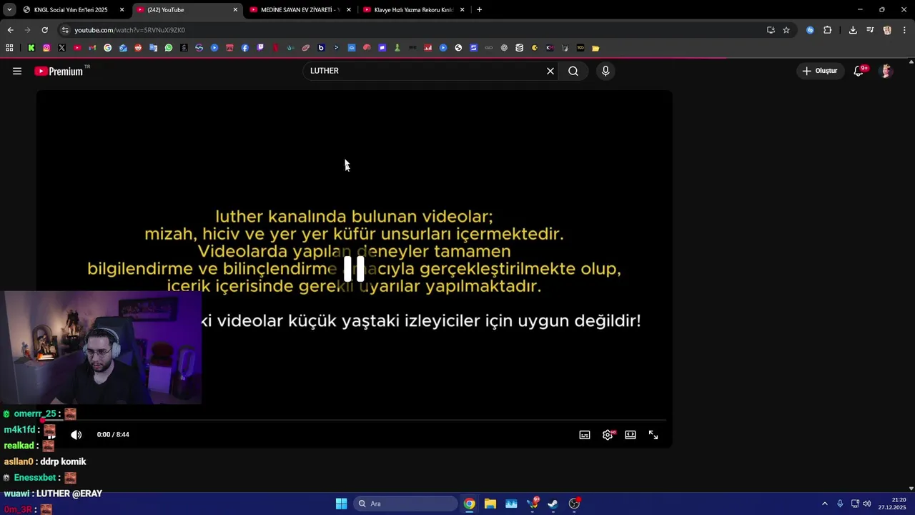
Task: Open the Twitch bookmark
Action: click(x=260, y=48)
